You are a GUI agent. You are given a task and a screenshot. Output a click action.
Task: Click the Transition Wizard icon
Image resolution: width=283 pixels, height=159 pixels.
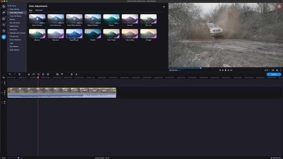click(x=57, y=74)
